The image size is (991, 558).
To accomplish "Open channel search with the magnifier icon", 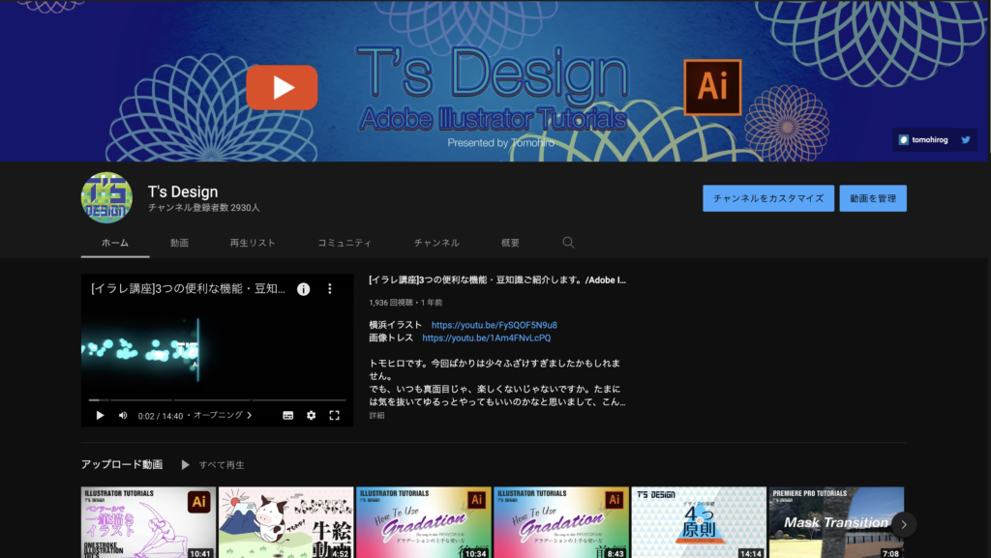I will [x=568, y=243].
